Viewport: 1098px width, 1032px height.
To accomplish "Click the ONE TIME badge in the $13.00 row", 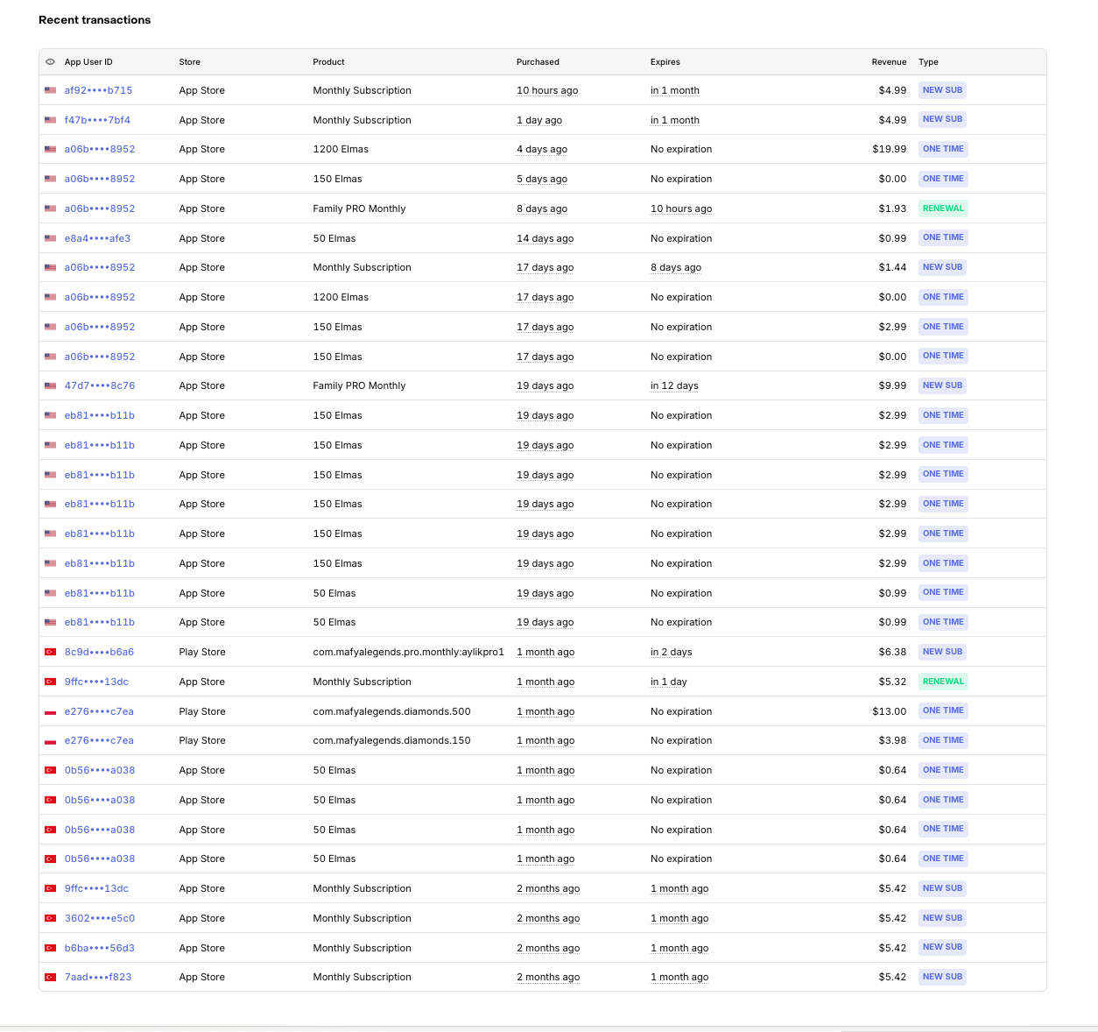I will point(943,710).
